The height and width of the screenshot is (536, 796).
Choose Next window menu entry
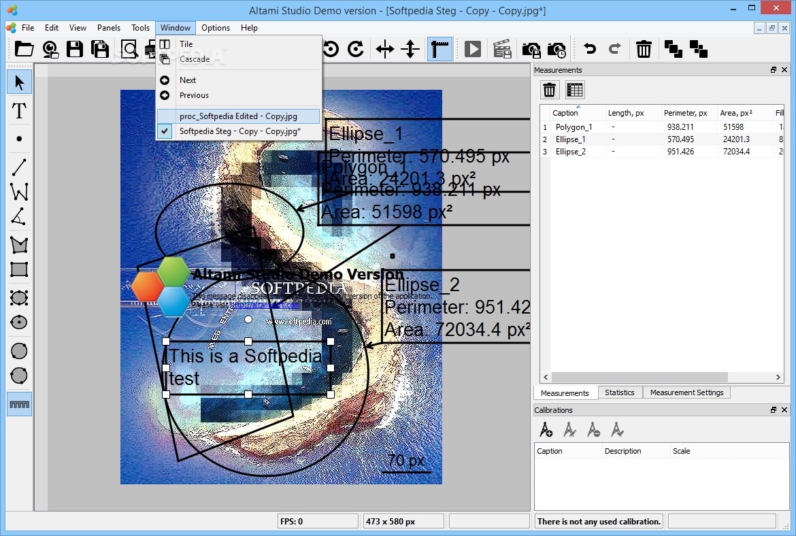click(239, 80)
